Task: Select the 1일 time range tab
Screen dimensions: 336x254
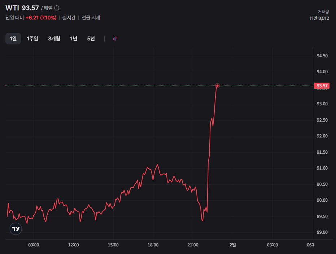Action: [x=13, y=39]
